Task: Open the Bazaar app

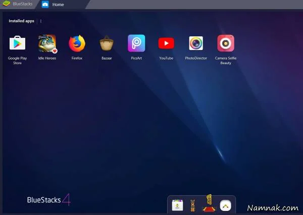Action: [x=107, y=43]
